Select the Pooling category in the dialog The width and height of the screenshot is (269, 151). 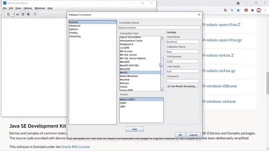92,33
